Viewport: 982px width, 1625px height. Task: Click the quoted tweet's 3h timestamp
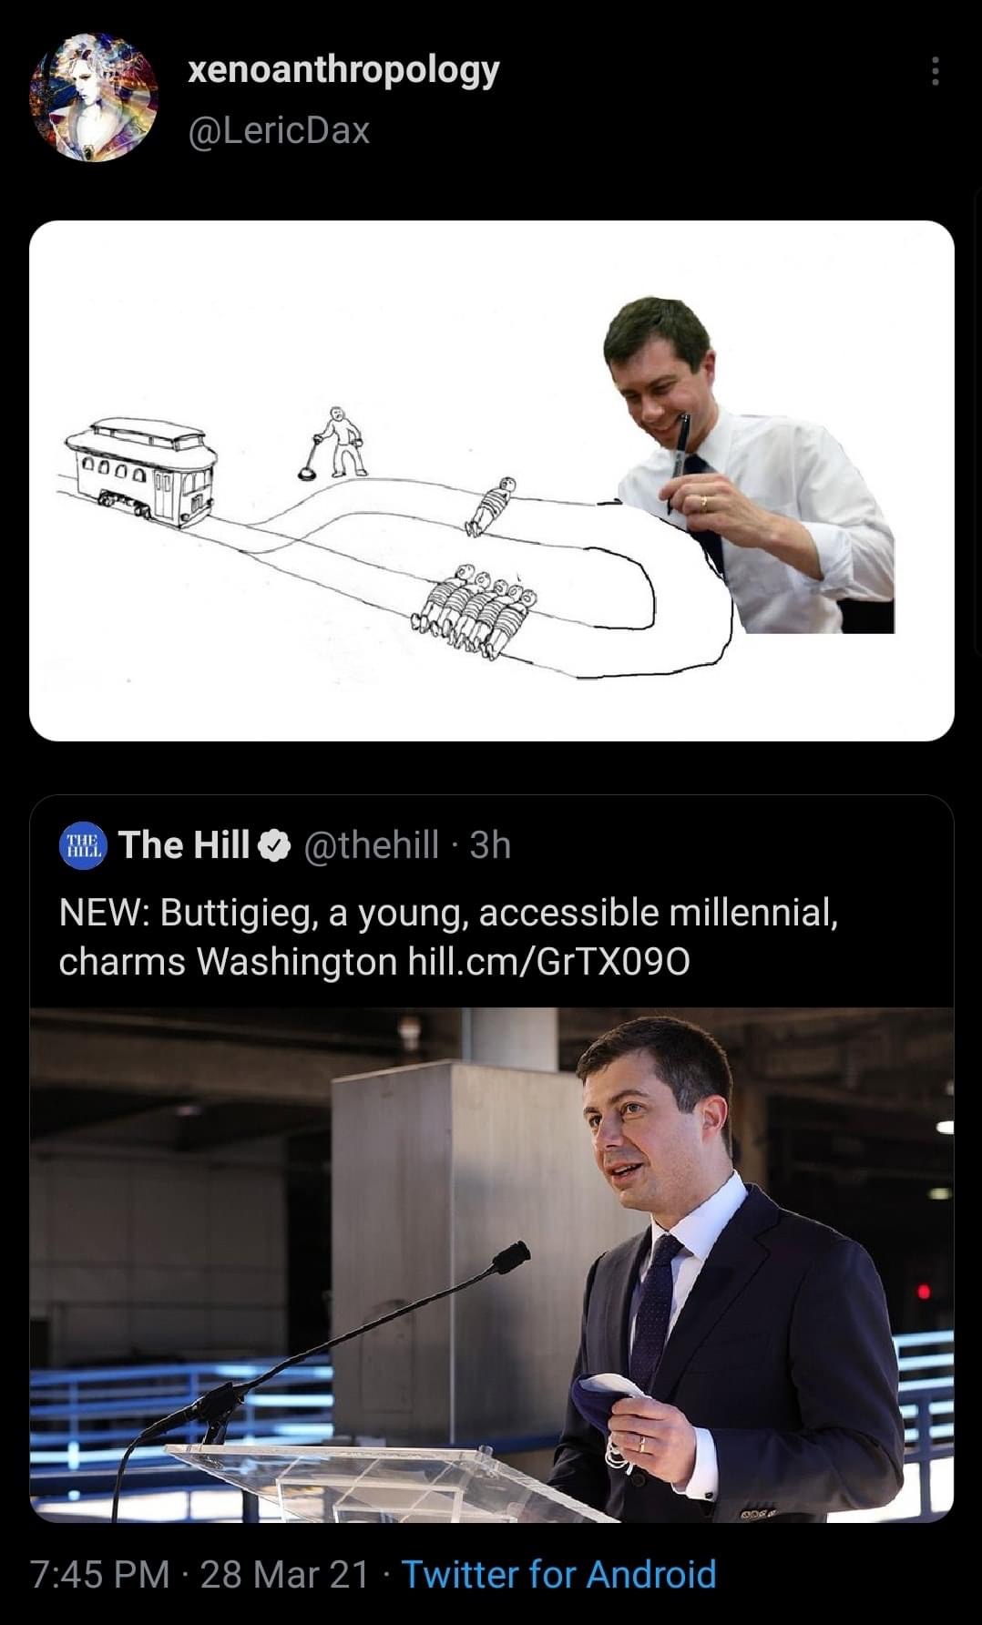tap(490, 845)
